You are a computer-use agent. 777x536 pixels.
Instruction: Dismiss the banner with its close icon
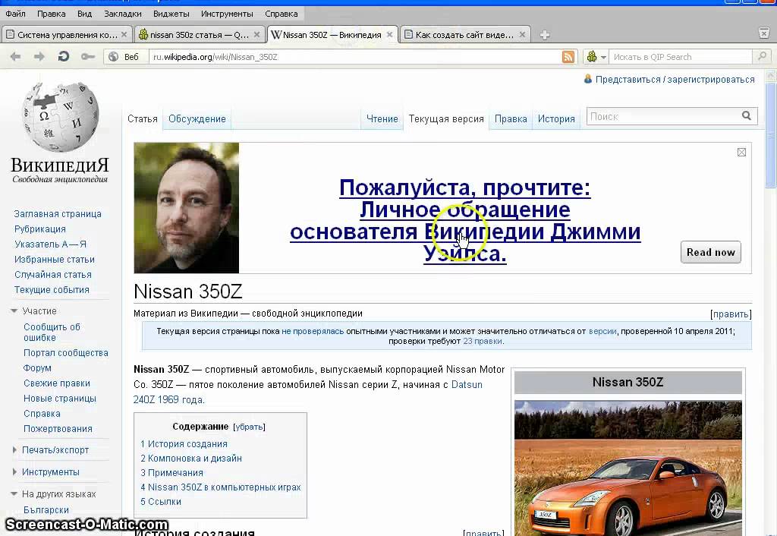[741, 153]
